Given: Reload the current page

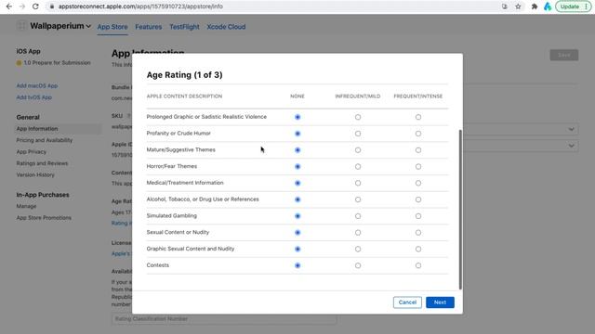Looking at the screenshot, I should point(35,6).
